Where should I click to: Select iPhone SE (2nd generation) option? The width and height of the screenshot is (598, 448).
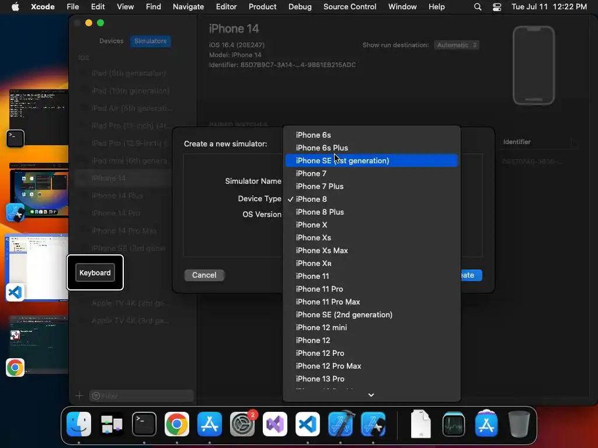click(x=371, y=314)
